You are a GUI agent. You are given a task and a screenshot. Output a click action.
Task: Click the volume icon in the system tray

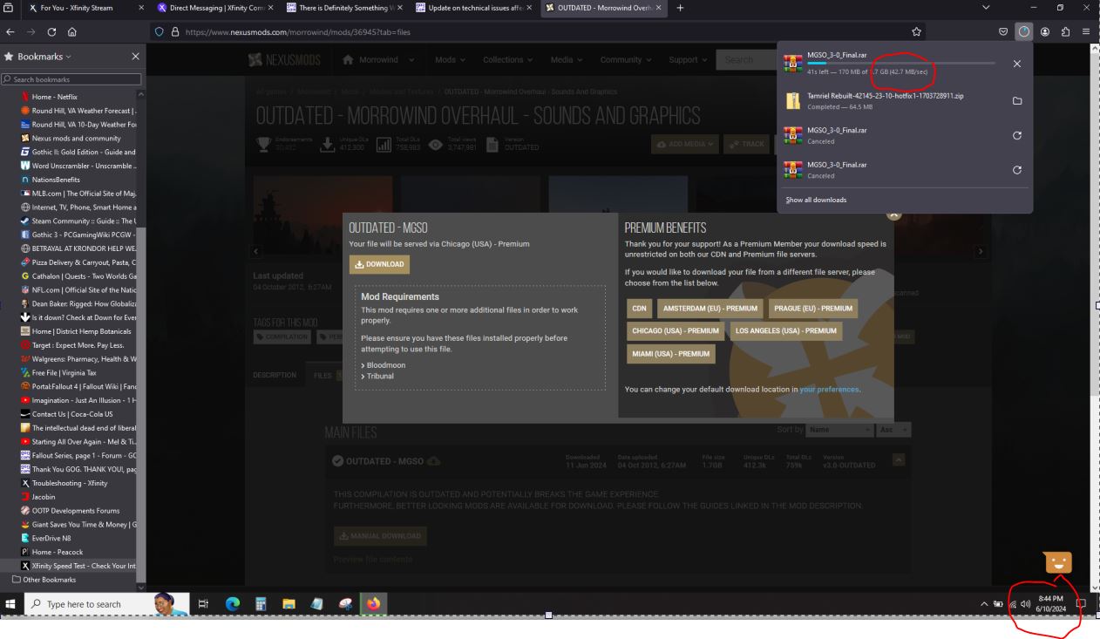click(x=1026, y=603)
